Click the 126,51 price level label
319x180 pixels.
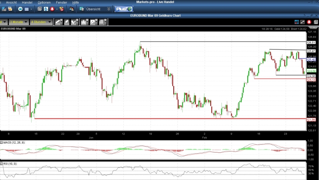click(311, 43)
